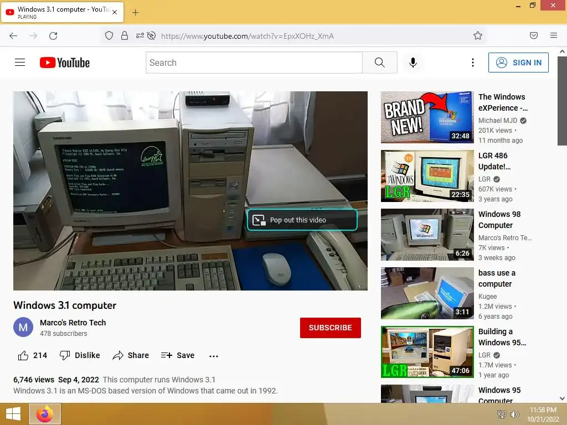Click the page scrollbar thumb
Image resolution: width=567 pixels, height=425 pixels.
point(563,101)
